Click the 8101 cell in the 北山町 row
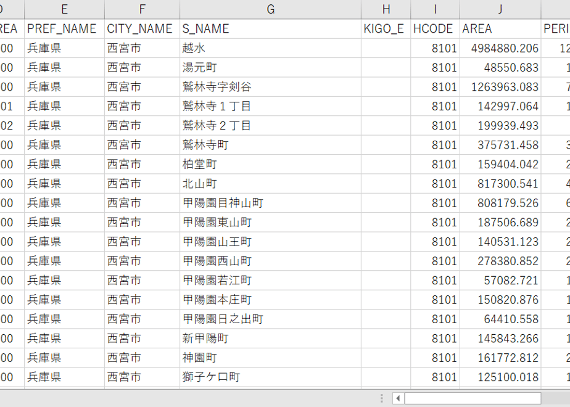The height and width of the screenshot is (407, 570). (x=435, y=184)
